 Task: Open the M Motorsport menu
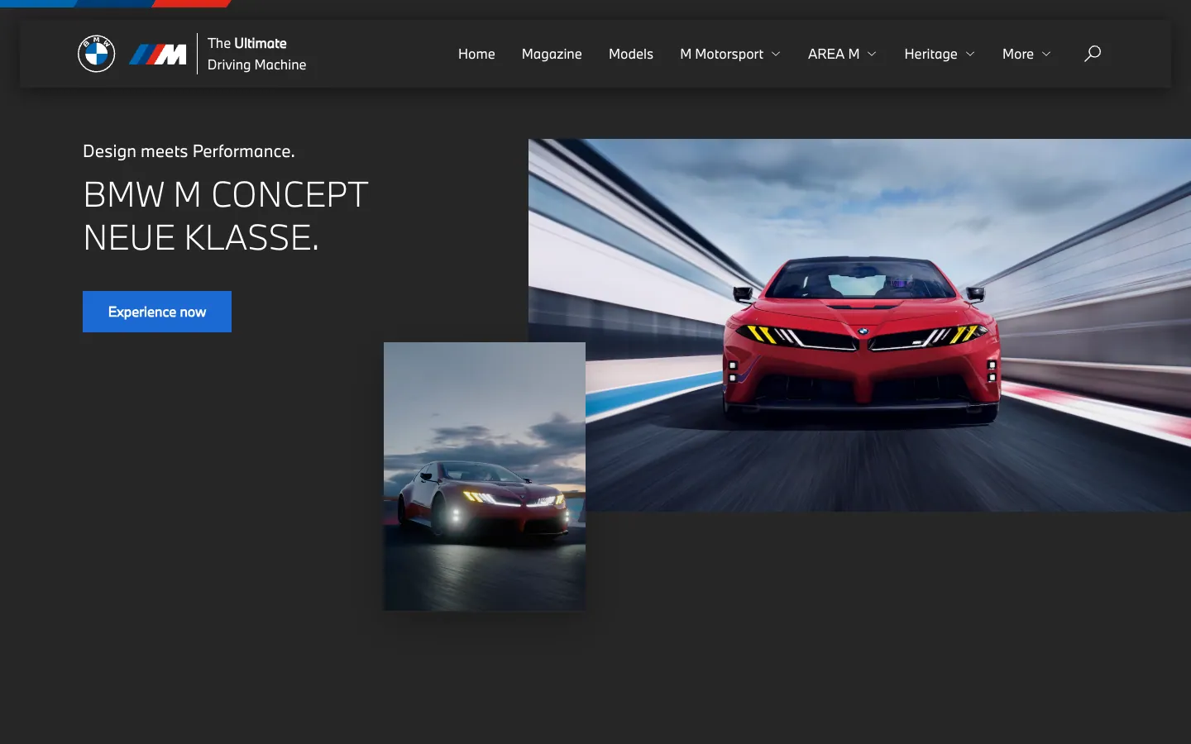721,54
